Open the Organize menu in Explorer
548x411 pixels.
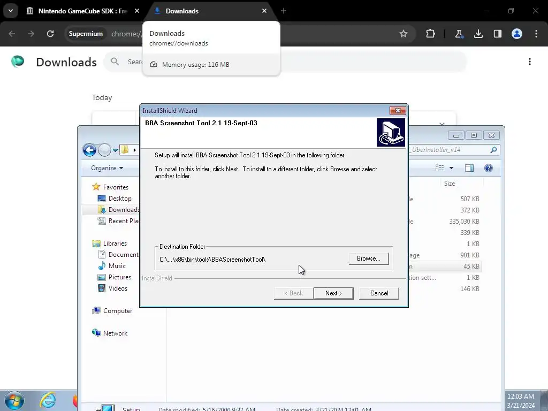click(x=107, y=168)
